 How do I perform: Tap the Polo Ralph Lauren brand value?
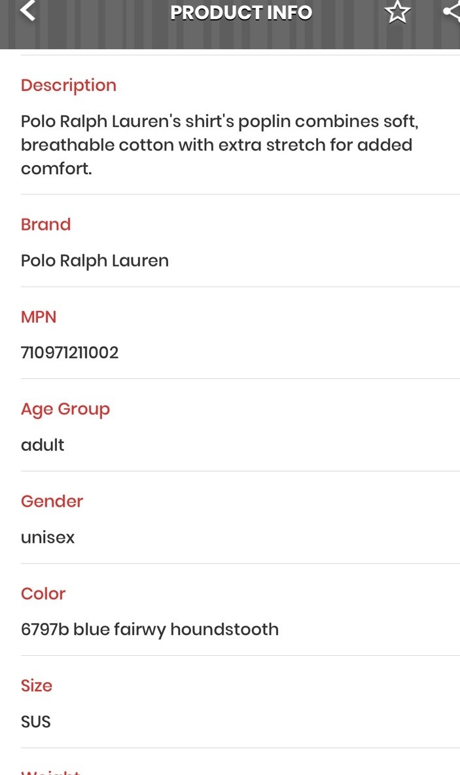pyautogui.click(x=95, y=261)
